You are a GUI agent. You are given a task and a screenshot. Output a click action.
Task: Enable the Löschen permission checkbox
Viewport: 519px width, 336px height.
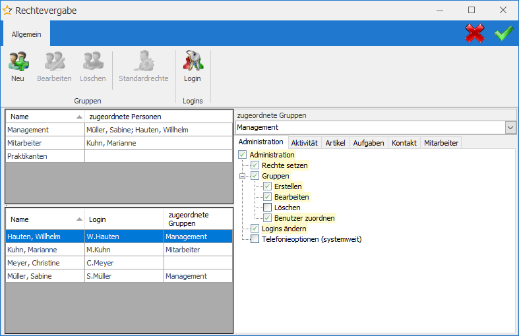pyautogui.click(x=268, y=208)
